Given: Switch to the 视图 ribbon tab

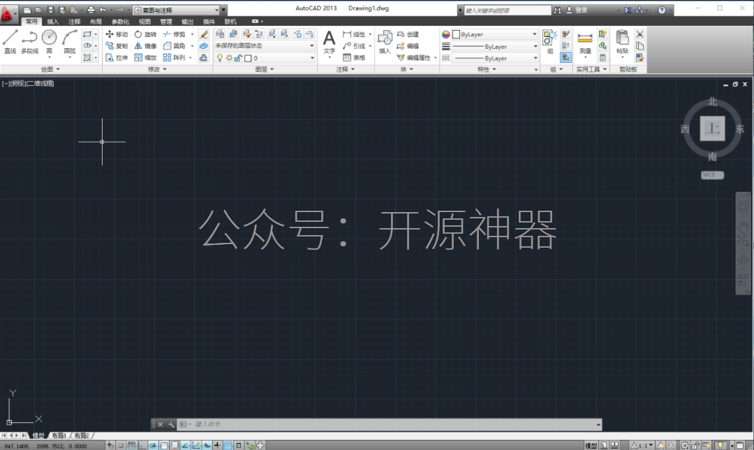Looking at the screenshot, I should (x=145, y=21).
